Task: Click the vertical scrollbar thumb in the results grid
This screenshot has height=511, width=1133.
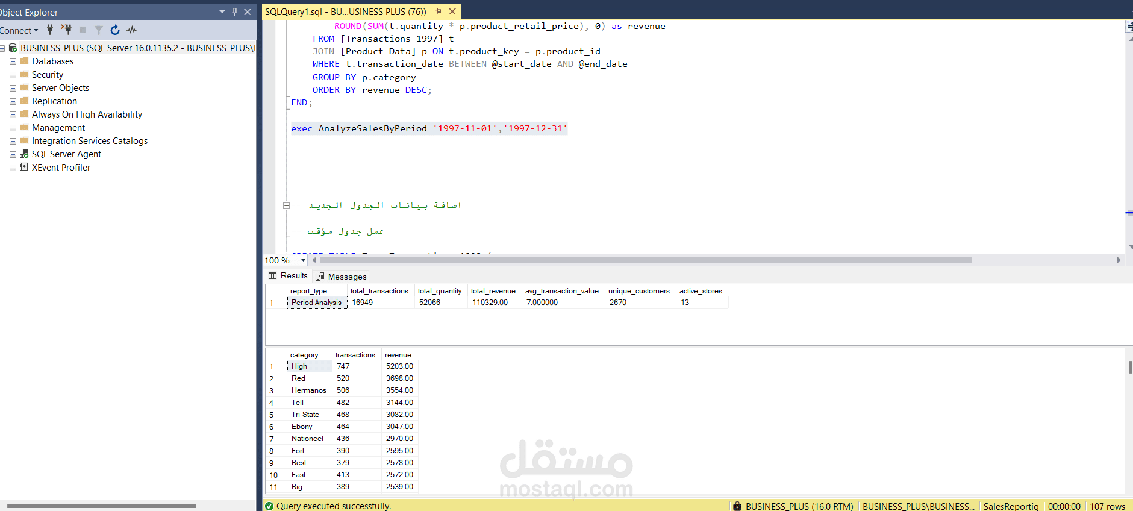Action: point(1130,367)
